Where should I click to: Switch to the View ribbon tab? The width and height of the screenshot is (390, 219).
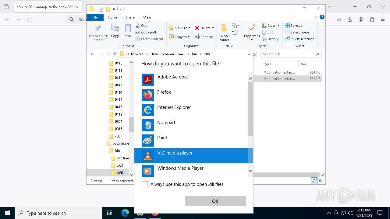click(147, 17)
